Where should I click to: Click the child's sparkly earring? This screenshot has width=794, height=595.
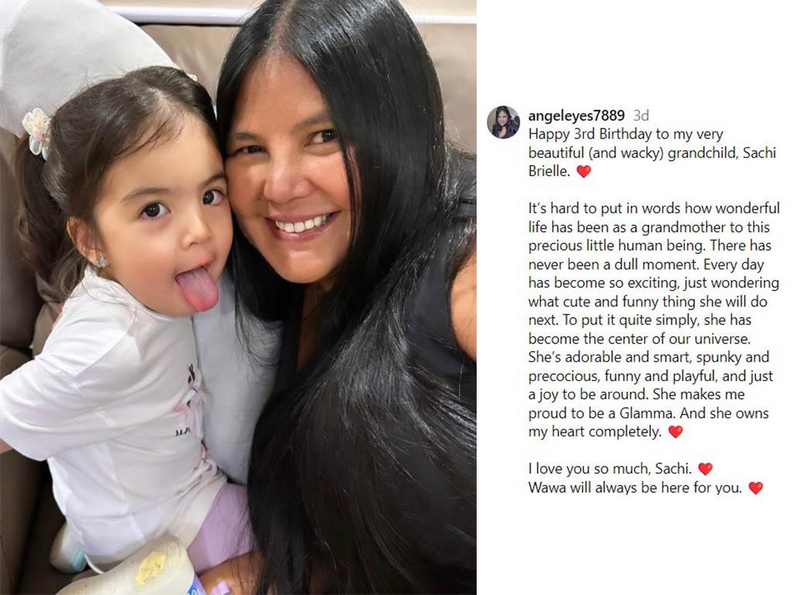pyautogui.click(x=101, y=262)
